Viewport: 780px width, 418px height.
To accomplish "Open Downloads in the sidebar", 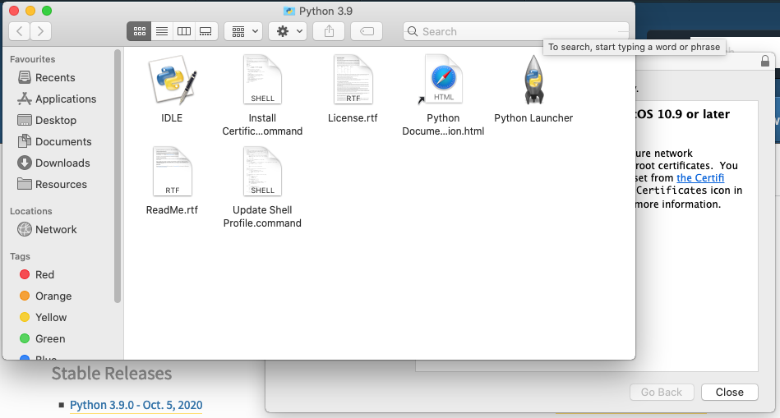I will tap(53, 163).
